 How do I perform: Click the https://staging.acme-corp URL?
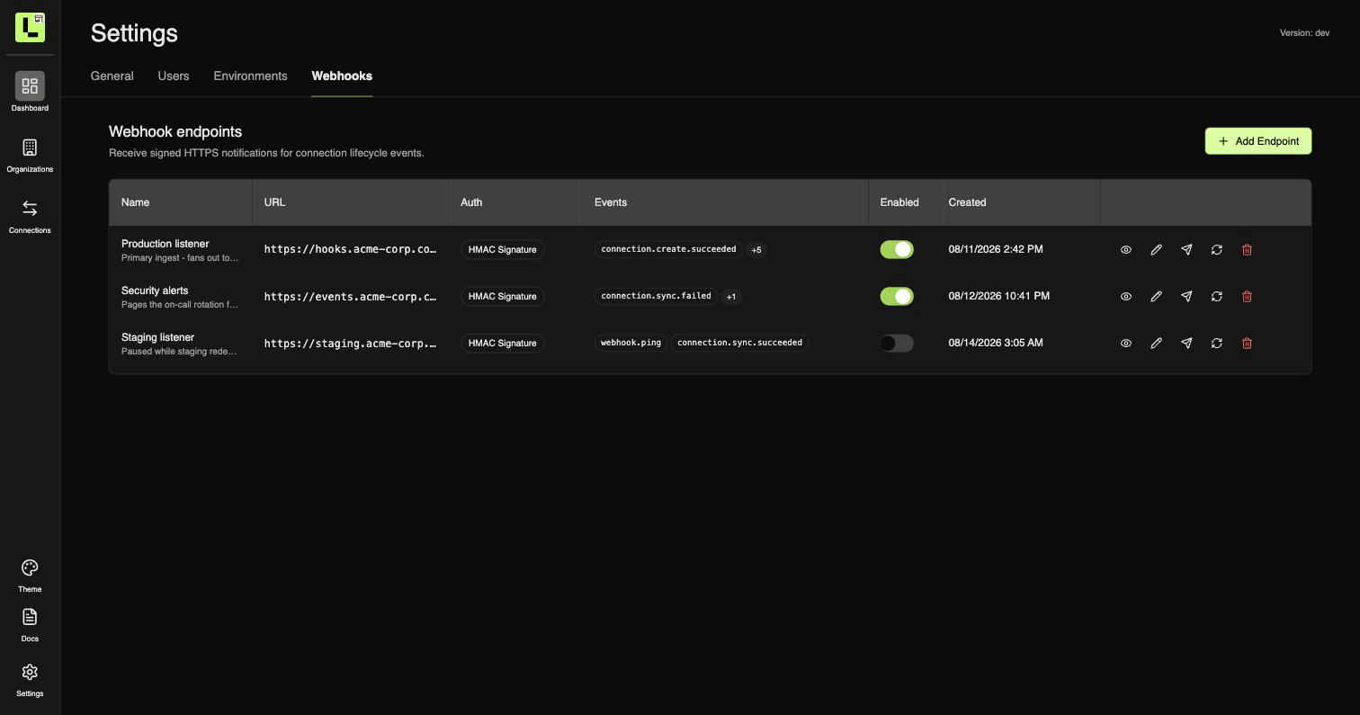(351, 343)
